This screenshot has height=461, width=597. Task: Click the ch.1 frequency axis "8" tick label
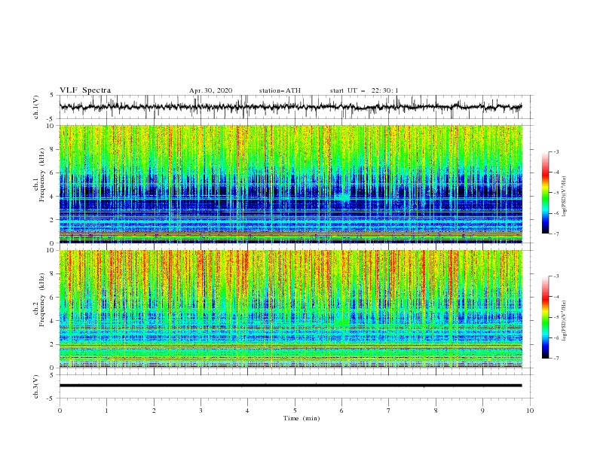point(52,149)
